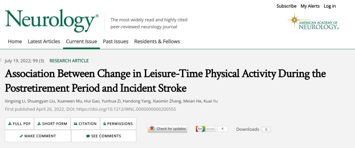355x148 pixels.
Task: Click the Citation quote button
Action: [85, 124]
